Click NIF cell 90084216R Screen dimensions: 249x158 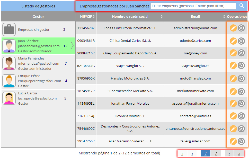pyautogui.click(x=86, y=53)
